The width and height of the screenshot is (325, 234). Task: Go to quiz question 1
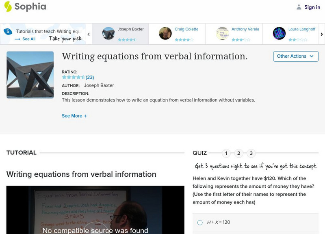point(226,154)
